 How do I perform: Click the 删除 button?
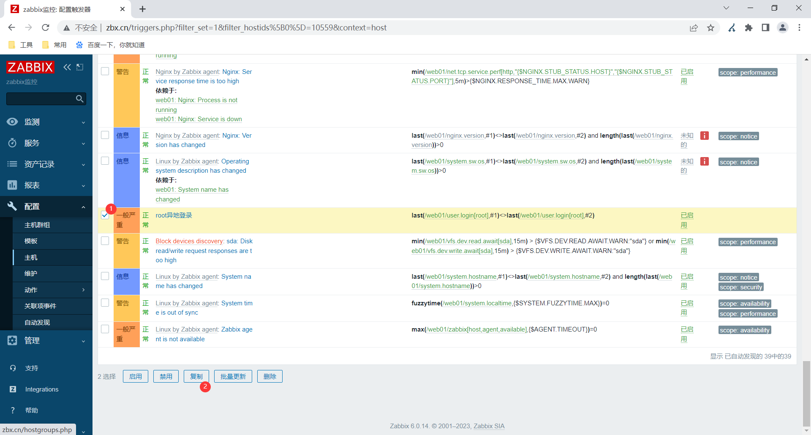270,376
